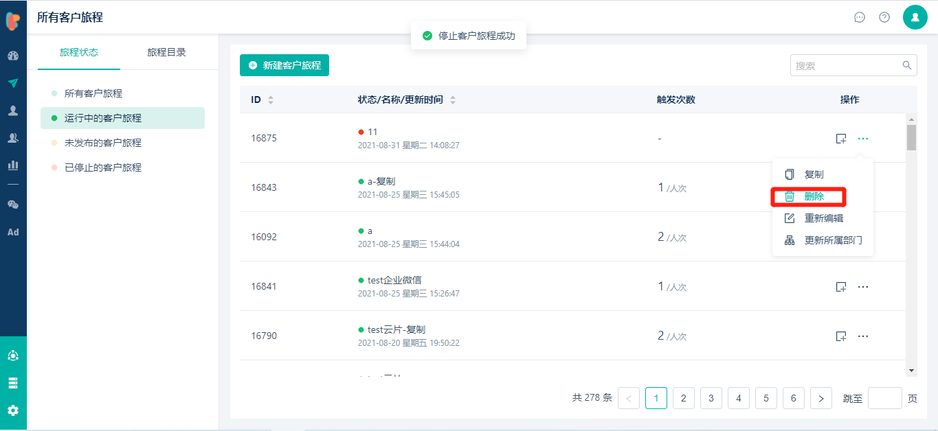
Task: Go to page 3 of results
Action: (x=711, y=398)
